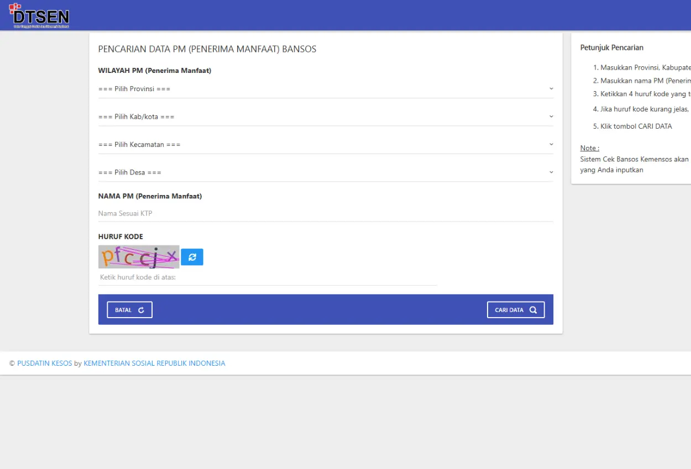Refresh the captcha code image
The width and height of the screenshot is (691, 469).
pyautogui.click(x=192, y=257)
